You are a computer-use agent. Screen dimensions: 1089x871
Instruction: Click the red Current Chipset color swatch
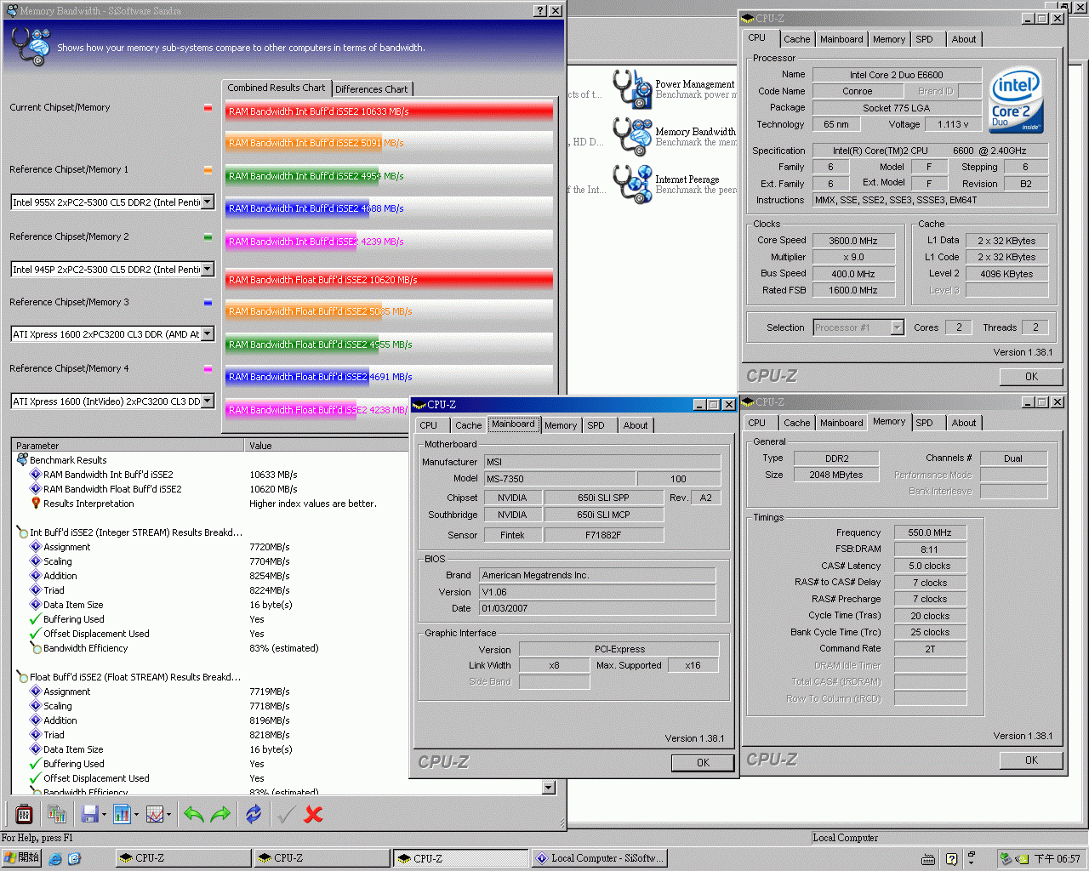click(208, 108)
